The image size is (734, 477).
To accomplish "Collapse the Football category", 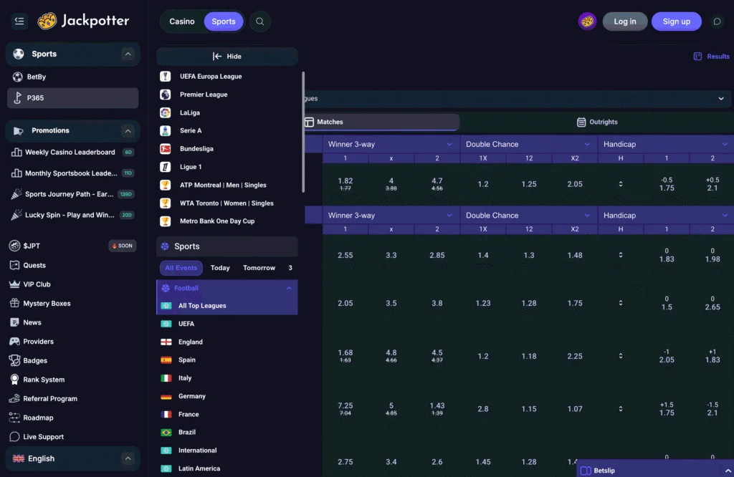I will coord(289,288).
